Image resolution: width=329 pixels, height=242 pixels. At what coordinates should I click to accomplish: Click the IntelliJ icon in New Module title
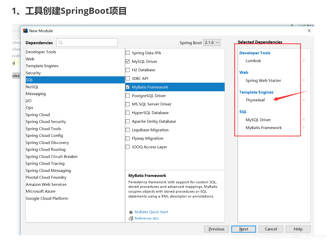(25, 31)
